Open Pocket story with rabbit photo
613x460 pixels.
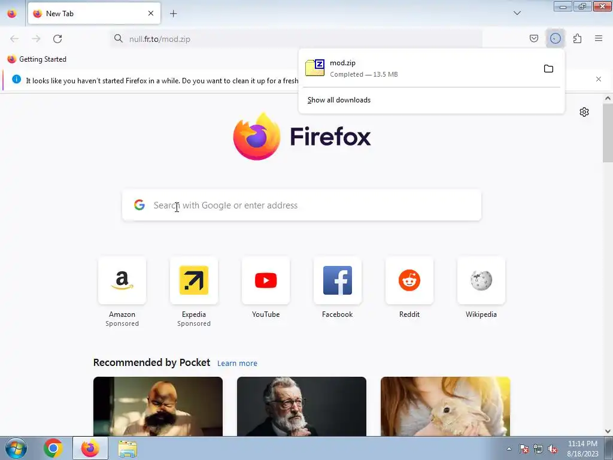(445, 407)
